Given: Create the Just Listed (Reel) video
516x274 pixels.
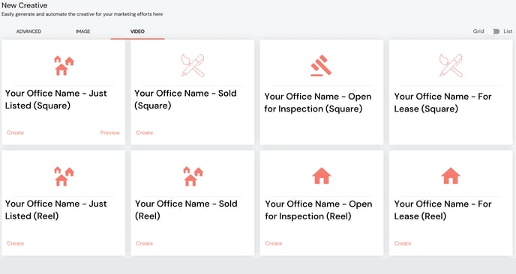Looking at the screenshot, I should coord(16,243).
